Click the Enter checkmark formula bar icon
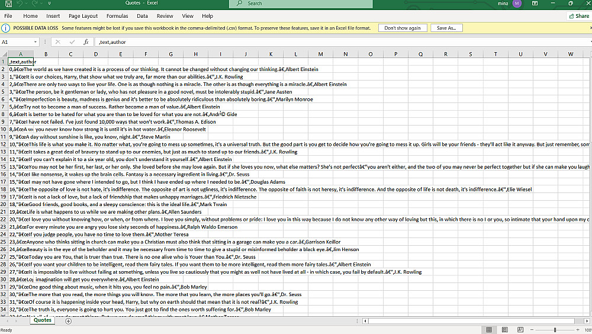Screen dimensions: 592x334 click(x=72, y=42)
